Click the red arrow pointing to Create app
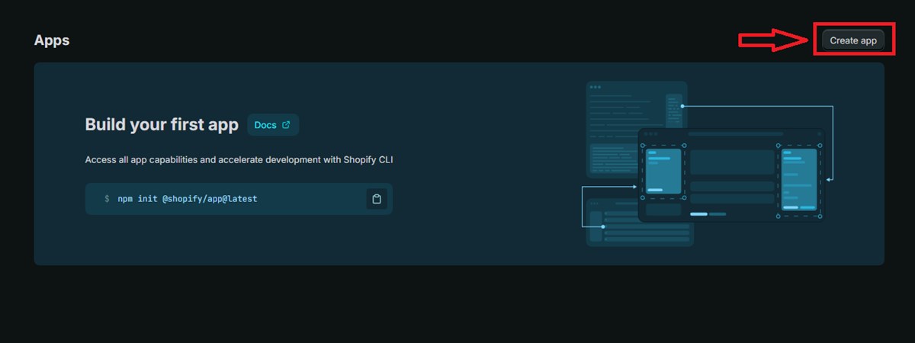 (773, 40)
